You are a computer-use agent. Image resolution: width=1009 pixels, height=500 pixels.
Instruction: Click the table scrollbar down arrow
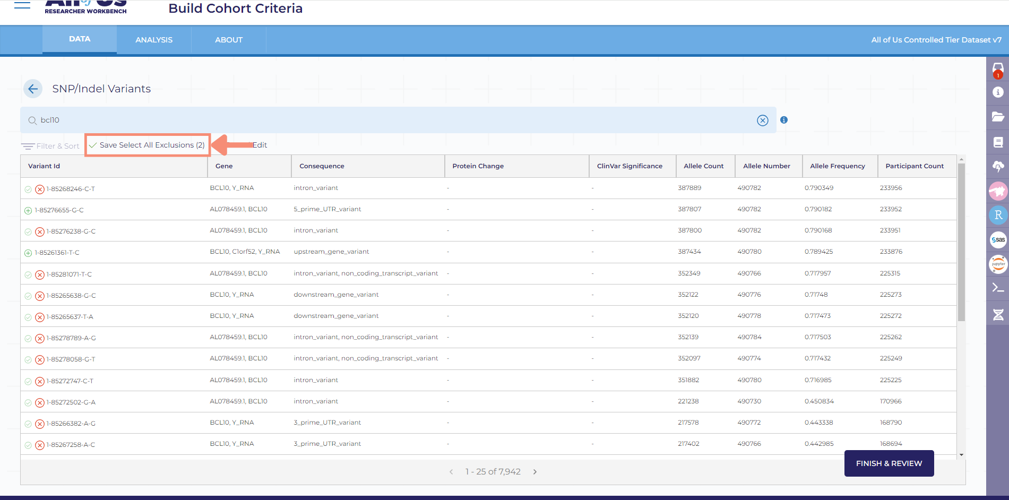(961, 455)
